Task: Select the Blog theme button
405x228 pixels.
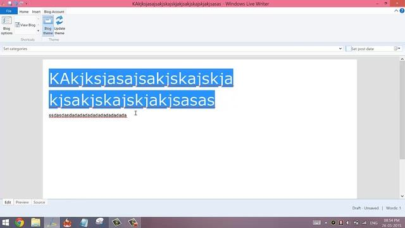Action: point(48,25)
